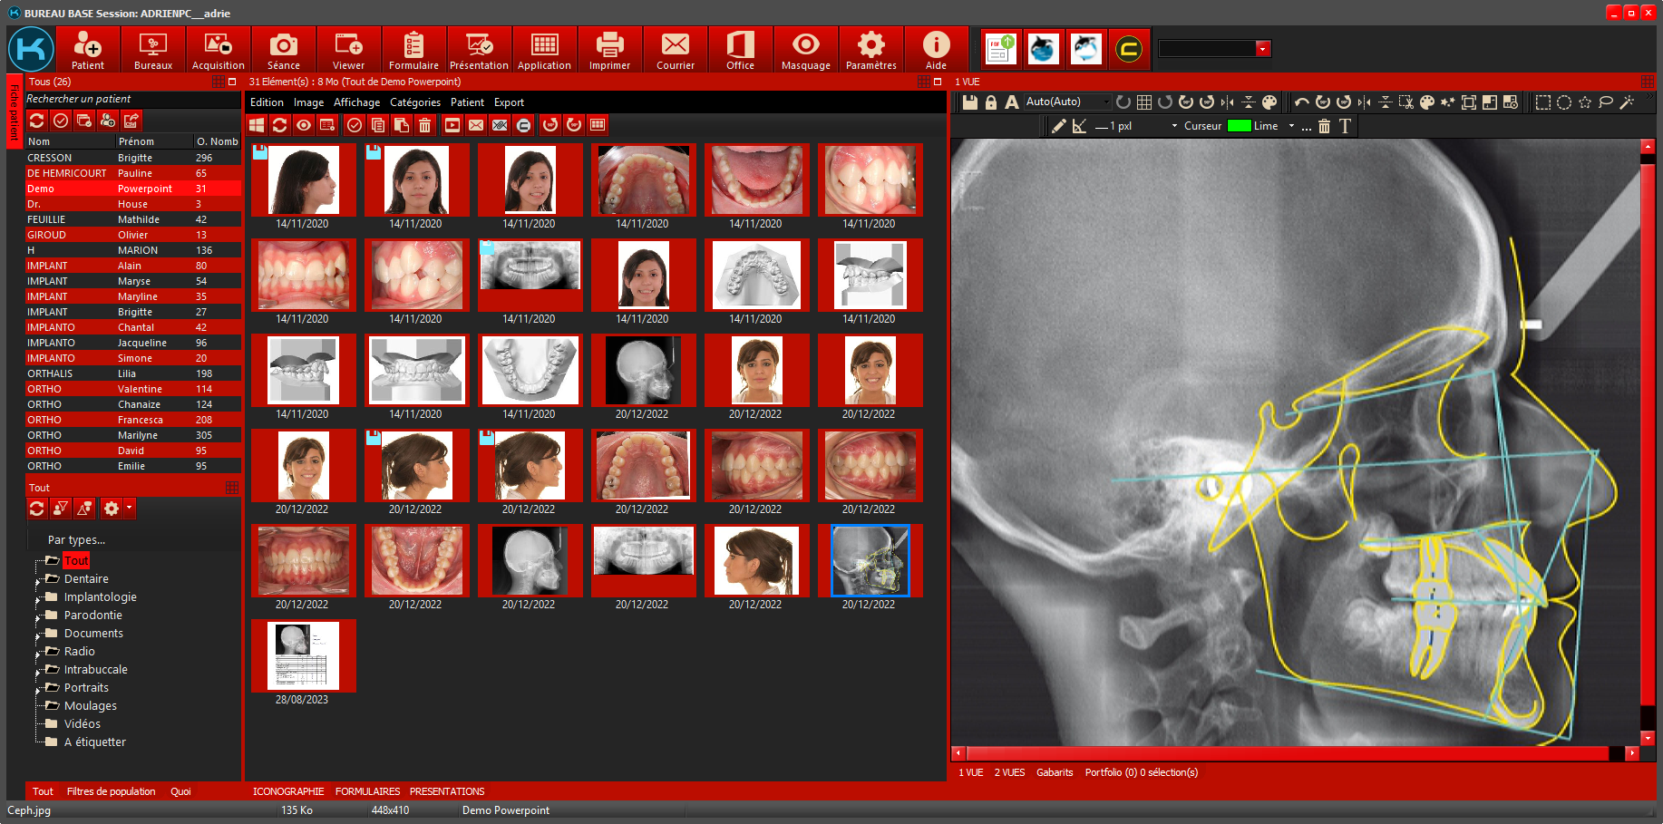Viewport: 1663px width, 824px height.
Task: Click the text tool T icon
Action: click(1345, 126)
